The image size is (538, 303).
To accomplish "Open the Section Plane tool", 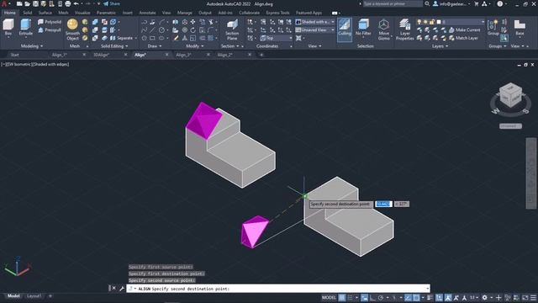I will [x=232, y=29].
